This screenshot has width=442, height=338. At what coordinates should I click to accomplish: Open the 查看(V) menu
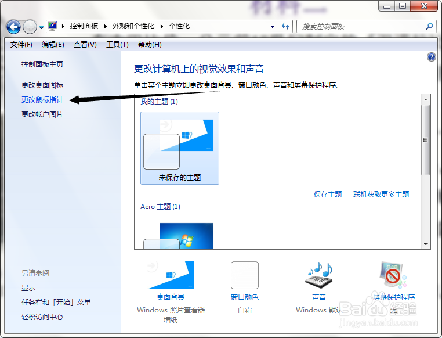(85, 45)
